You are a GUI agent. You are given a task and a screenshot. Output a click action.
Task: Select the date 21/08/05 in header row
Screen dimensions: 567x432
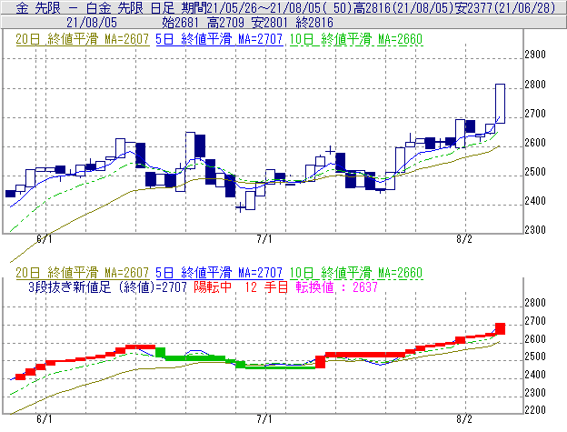coord(92,23)
